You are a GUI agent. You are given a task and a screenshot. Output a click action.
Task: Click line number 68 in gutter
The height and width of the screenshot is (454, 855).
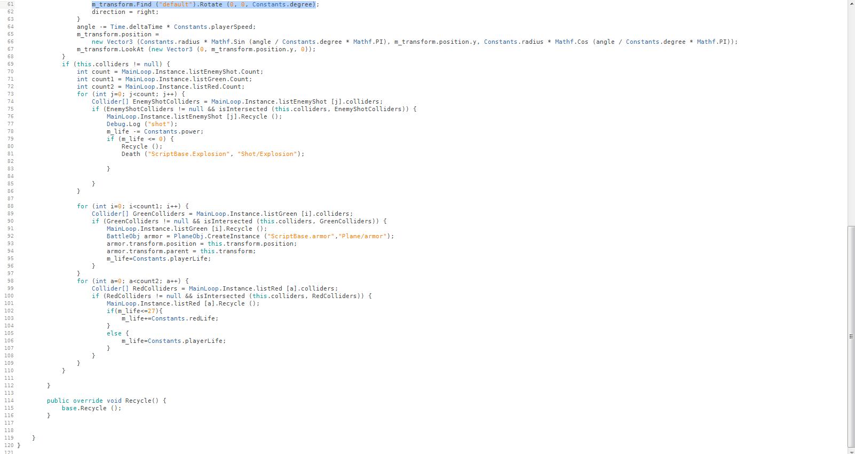[10, 57]
